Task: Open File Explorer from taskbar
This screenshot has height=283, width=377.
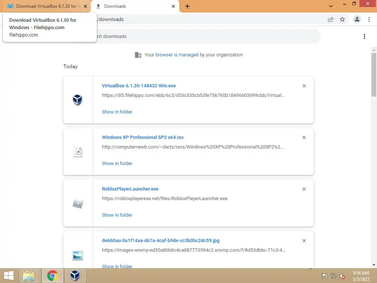Action: [29, 276]
